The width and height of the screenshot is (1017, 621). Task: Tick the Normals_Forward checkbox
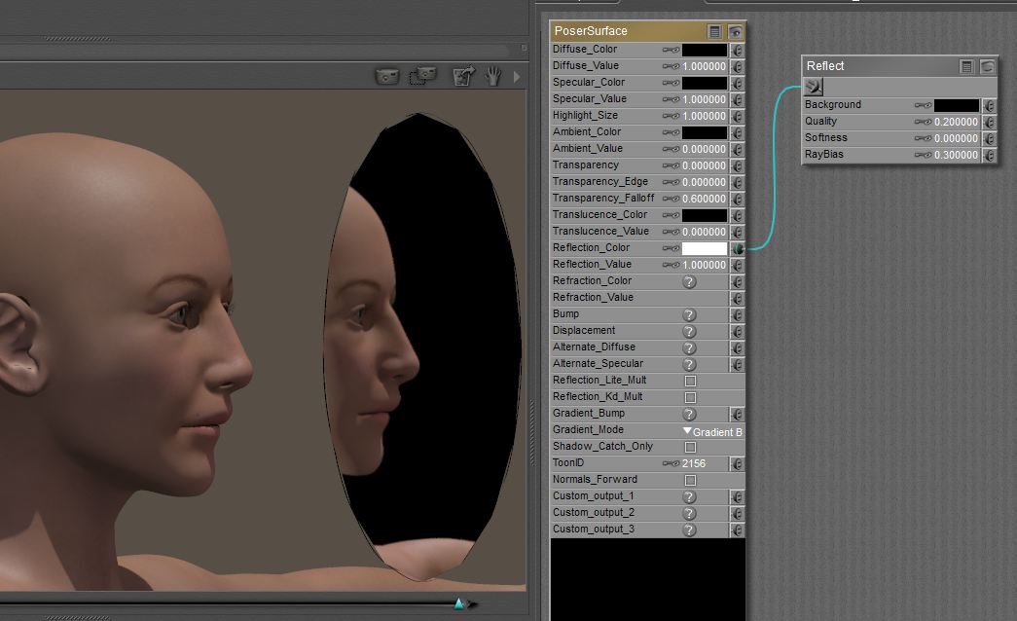click(x=690, y=480)
